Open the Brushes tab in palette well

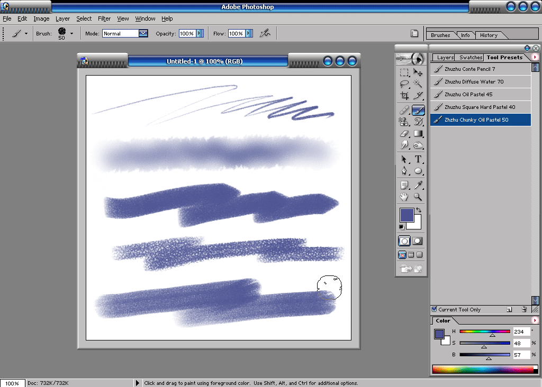point(440,35)
